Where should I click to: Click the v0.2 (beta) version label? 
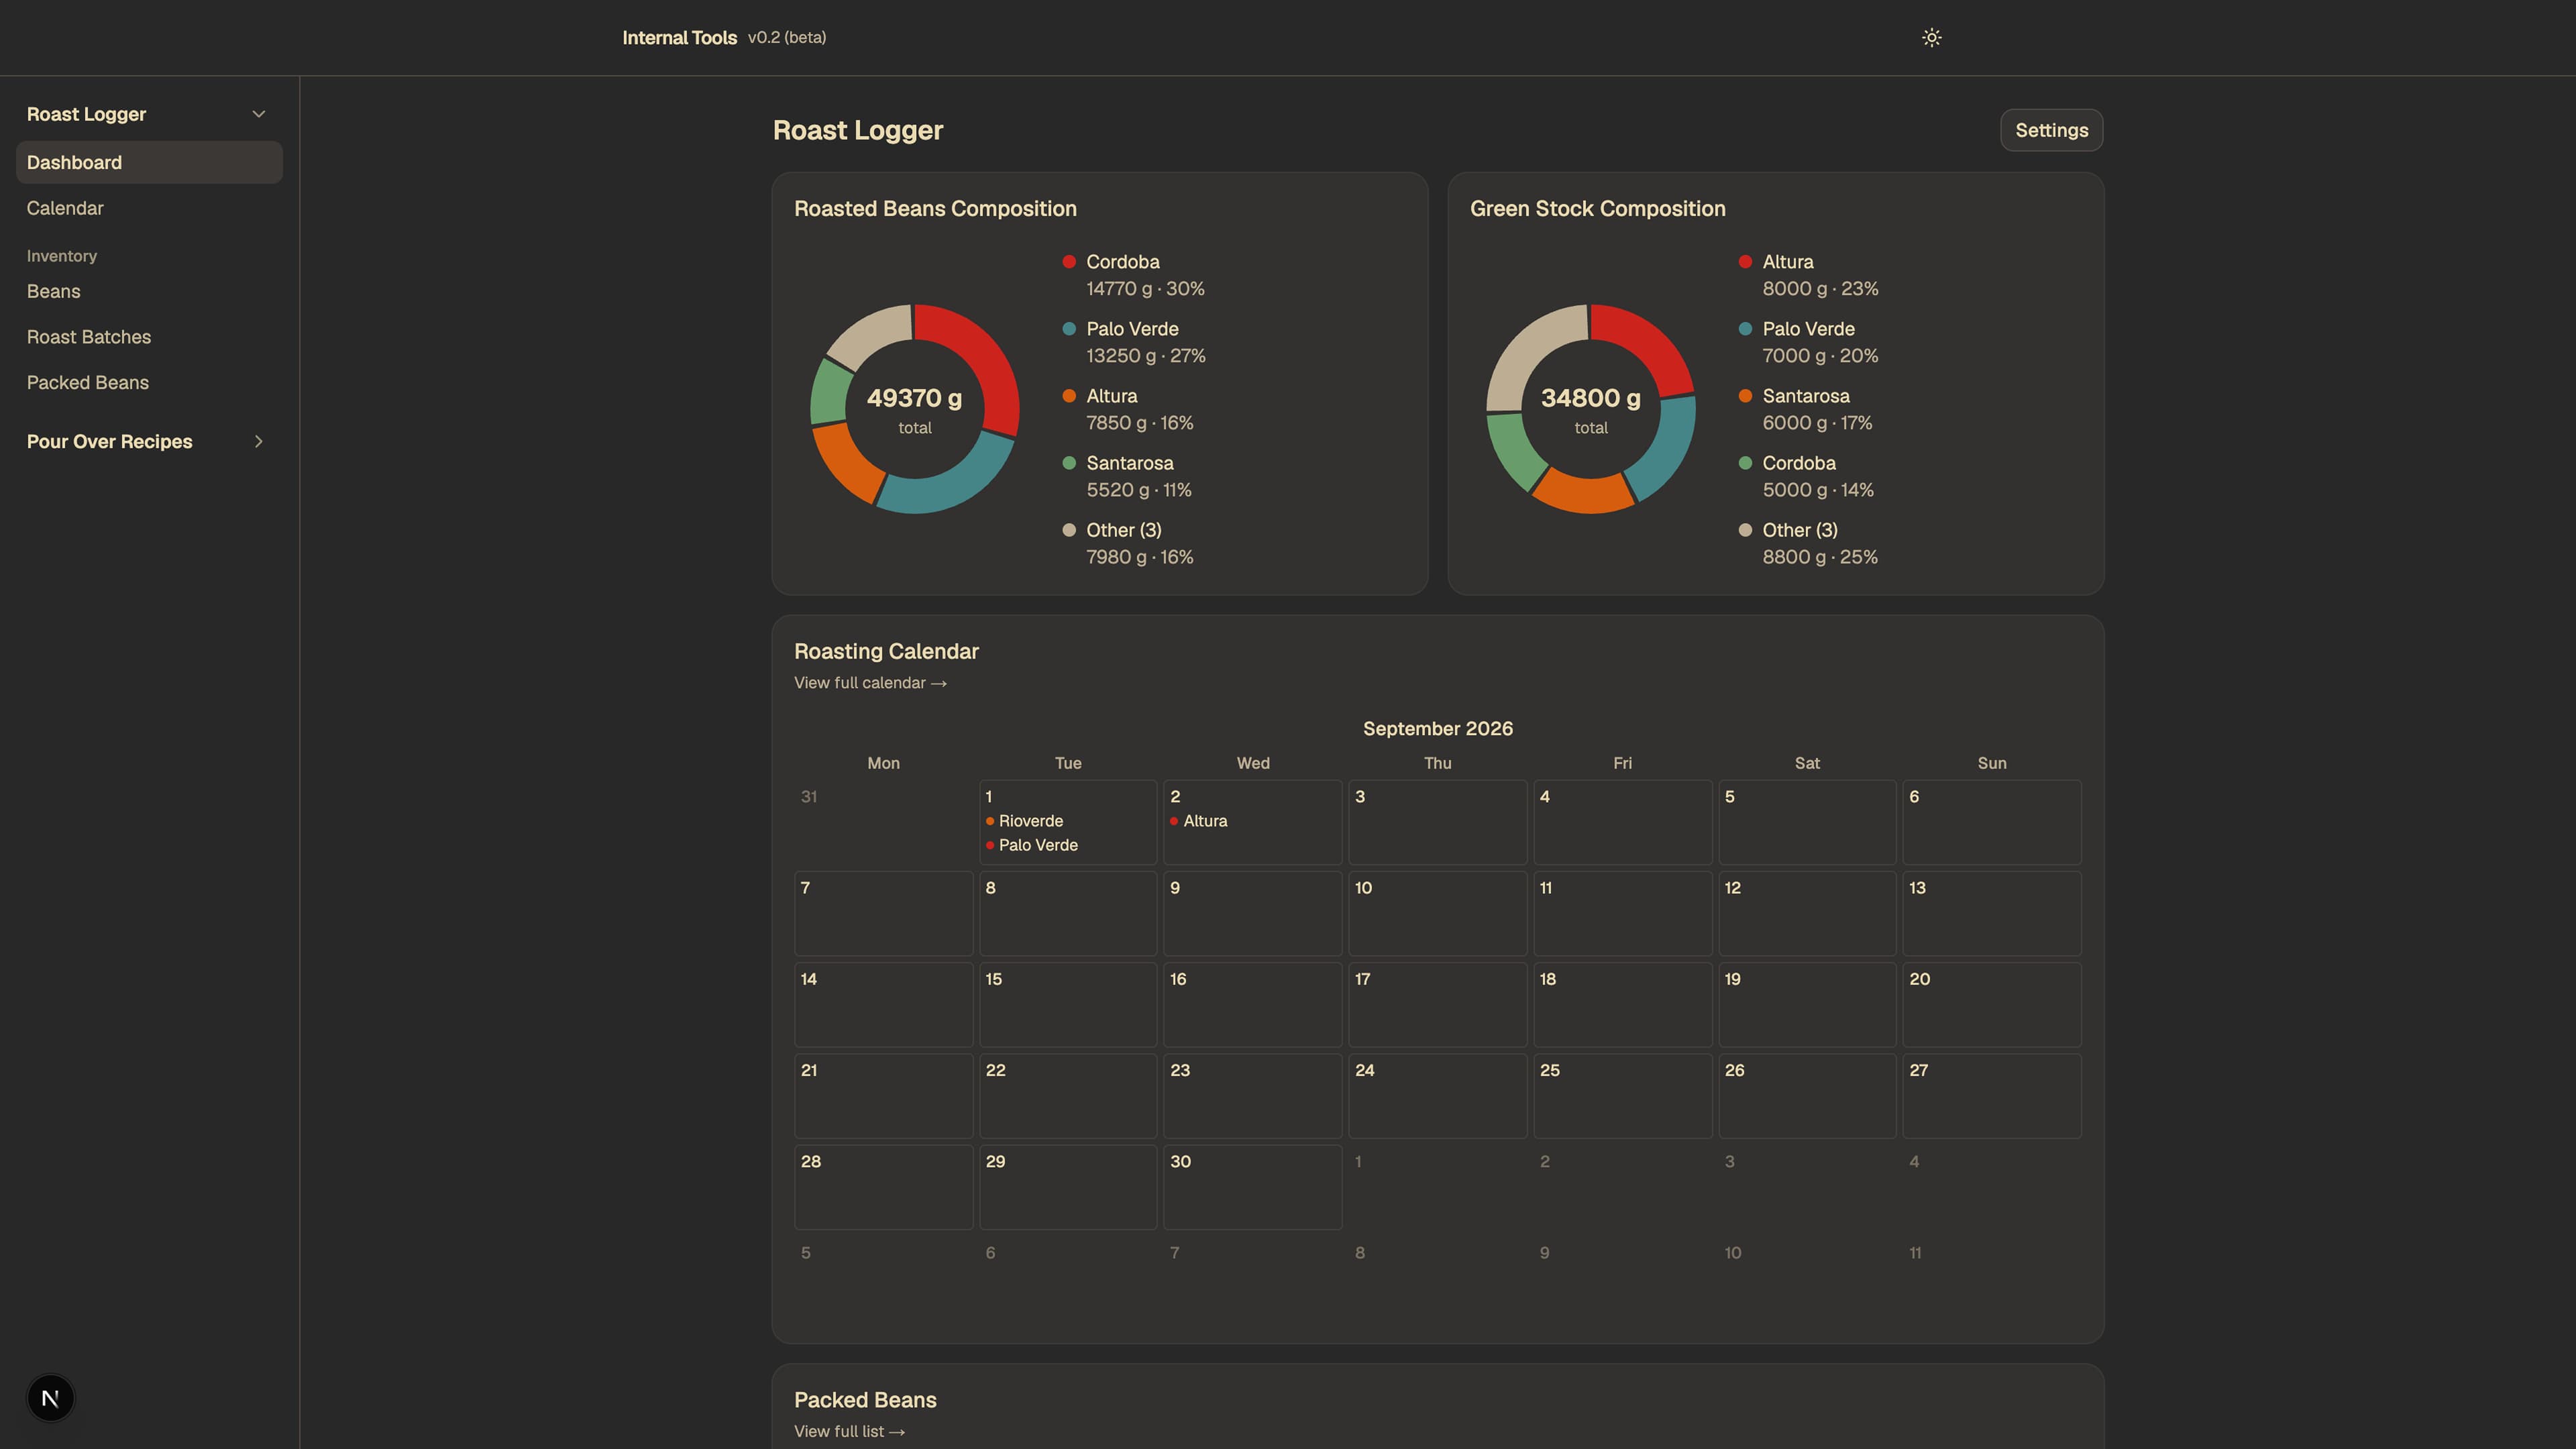(x=787, y=38)
